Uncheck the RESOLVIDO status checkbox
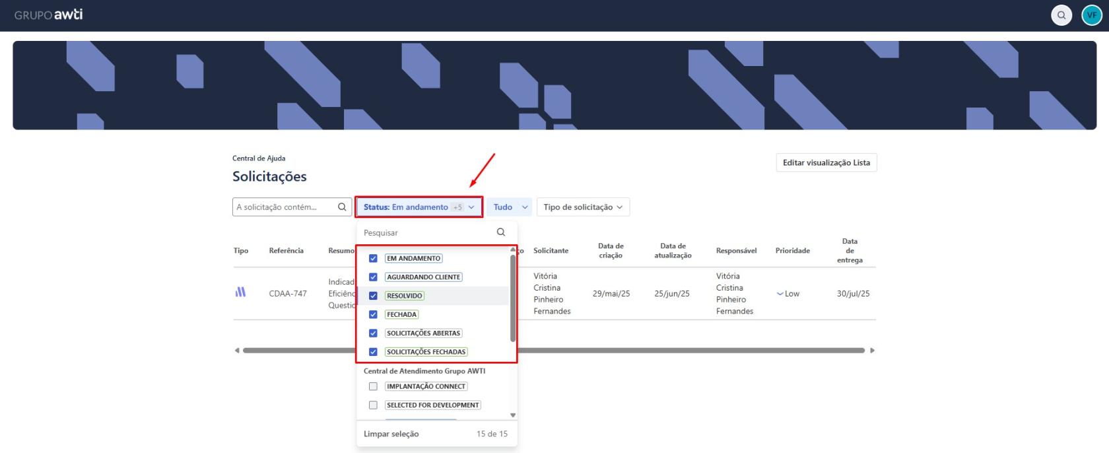1109x453 pixels. pos(373,296)
